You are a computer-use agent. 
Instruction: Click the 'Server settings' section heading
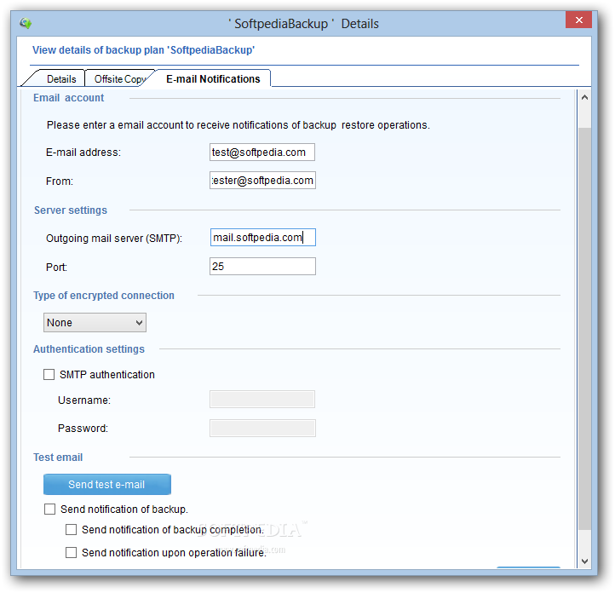coord(70,210)
